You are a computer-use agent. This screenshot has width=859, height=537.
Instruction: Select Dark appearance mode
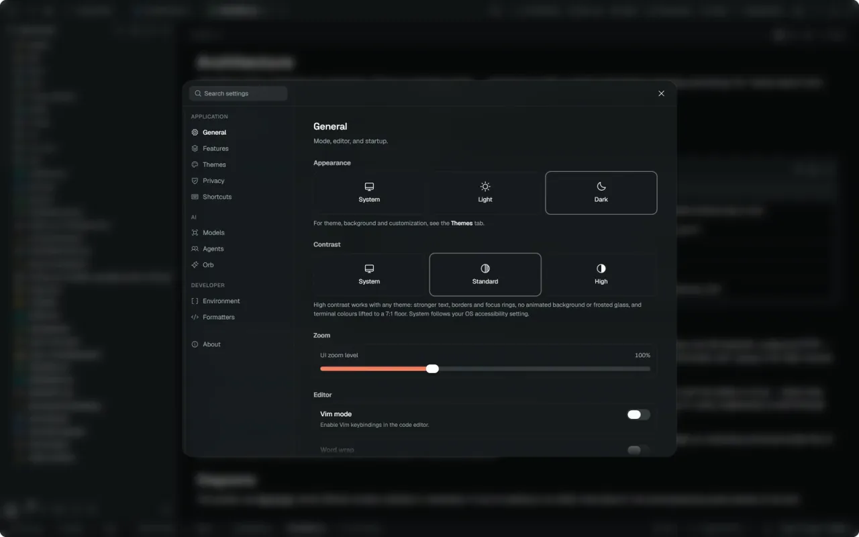[601, 193]
